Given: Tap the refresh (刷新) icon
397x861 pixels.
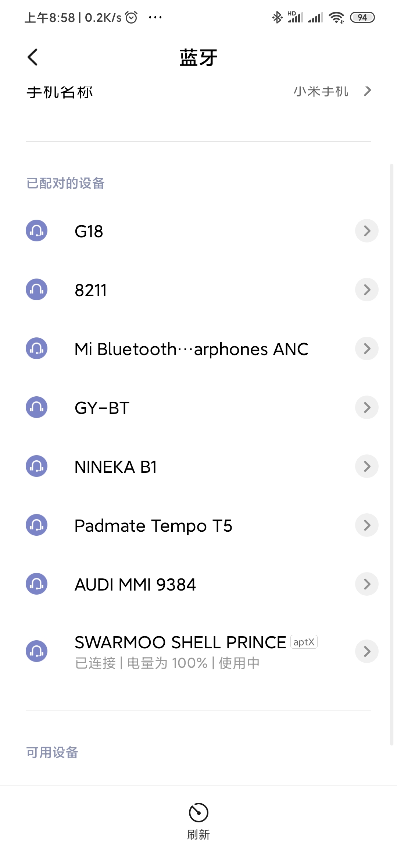Looking at the screenshot, I should 198,812.
